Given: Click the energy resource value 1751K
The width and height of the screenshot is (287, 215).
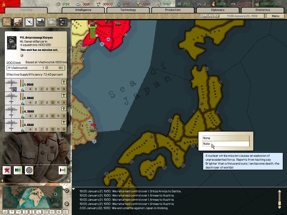Looking at the screenshot, I should pos(66,4).
